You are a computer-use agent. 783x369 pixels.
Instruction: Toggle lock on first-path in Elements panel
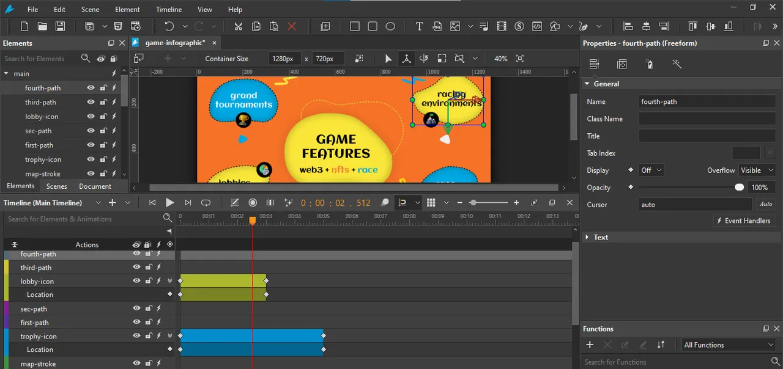103,145
